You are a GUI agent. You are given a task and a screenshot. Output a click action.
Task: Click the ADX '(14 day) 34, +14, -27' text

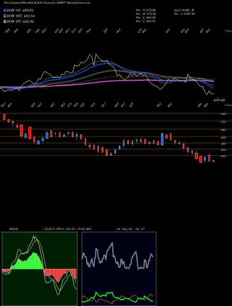click(130, 229)
